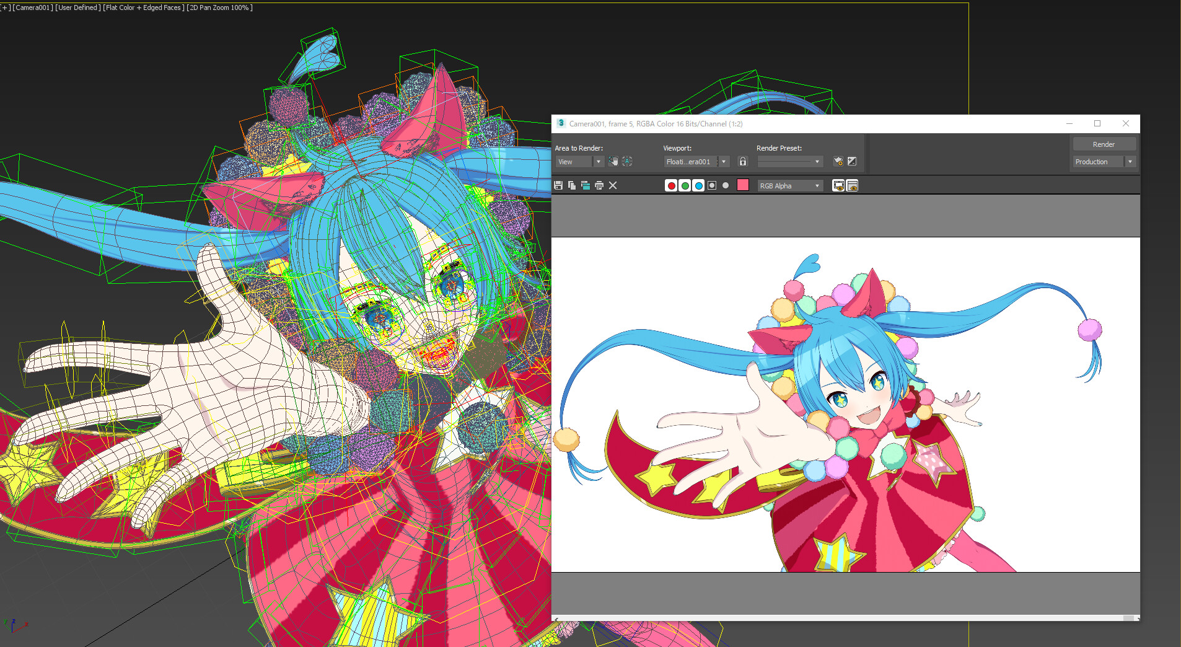Open the Production render mode selector
Viewport: 1181px width, 647px height.
coord(1130,161)
